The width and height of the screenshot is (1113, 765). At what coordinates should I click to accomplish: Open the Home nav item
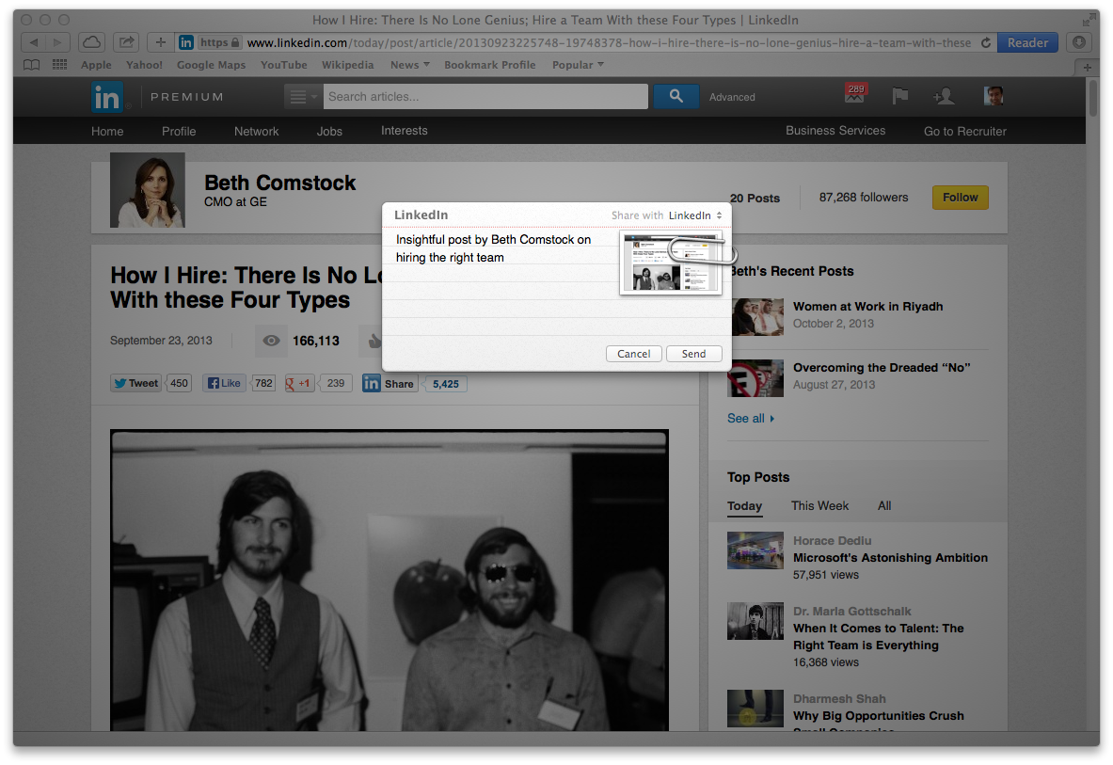107,132
